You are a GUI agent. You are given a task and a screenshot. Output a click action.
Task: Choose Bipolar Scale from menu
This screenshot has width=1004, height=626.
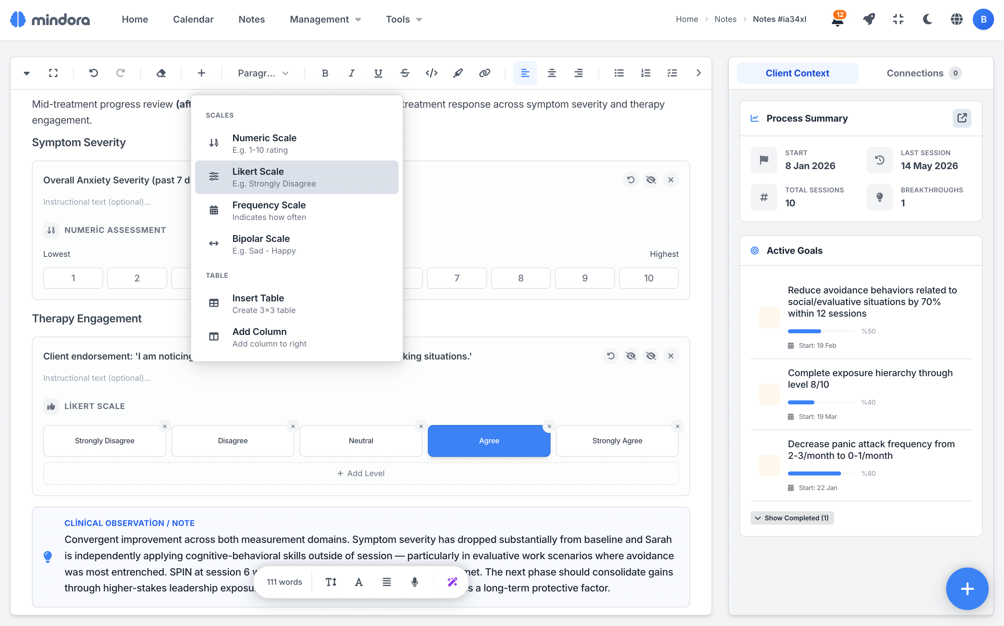point(297,244)
